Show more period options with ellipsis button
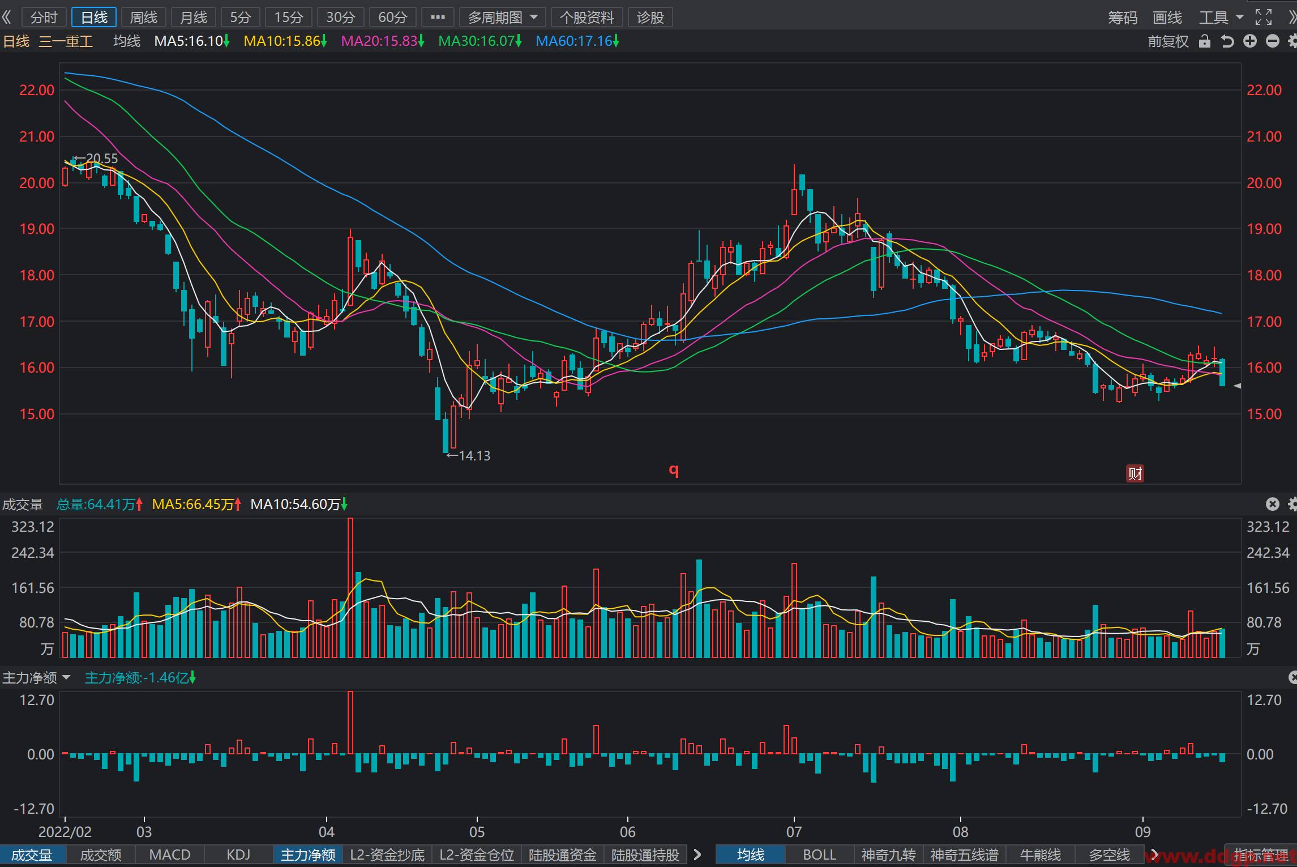The height and width of the screenshot is (867, 1297). point(438,17)
